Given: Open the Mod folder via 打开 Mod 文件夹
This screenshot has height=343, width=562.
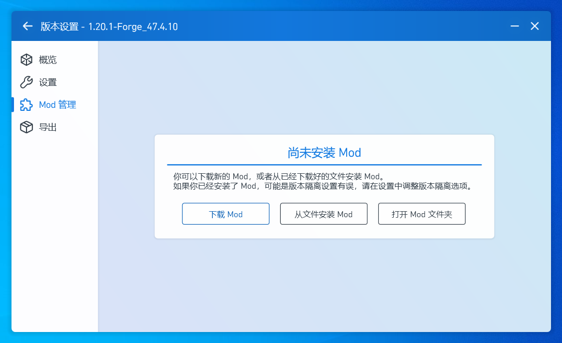Looking at the screenshot, I should coord(422,214).
